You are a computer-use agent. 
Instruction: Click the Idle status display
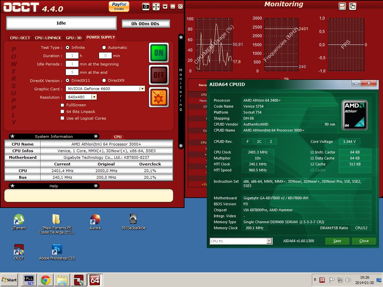61,23
